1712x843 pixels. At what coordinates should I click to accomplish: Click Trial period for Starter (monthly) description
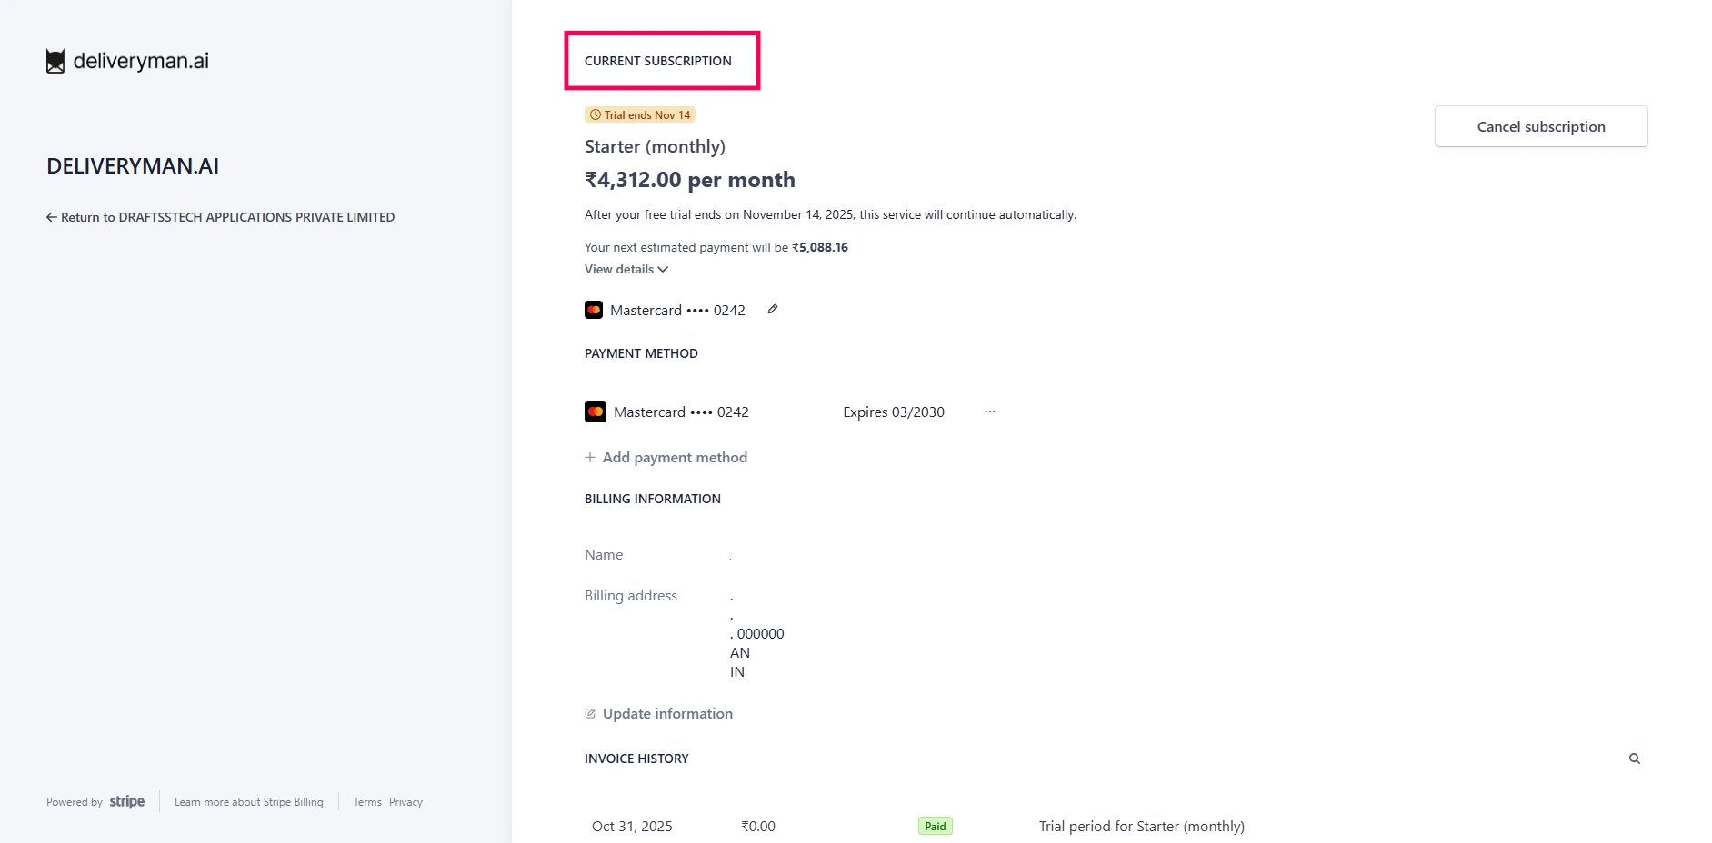point(1141,827)
